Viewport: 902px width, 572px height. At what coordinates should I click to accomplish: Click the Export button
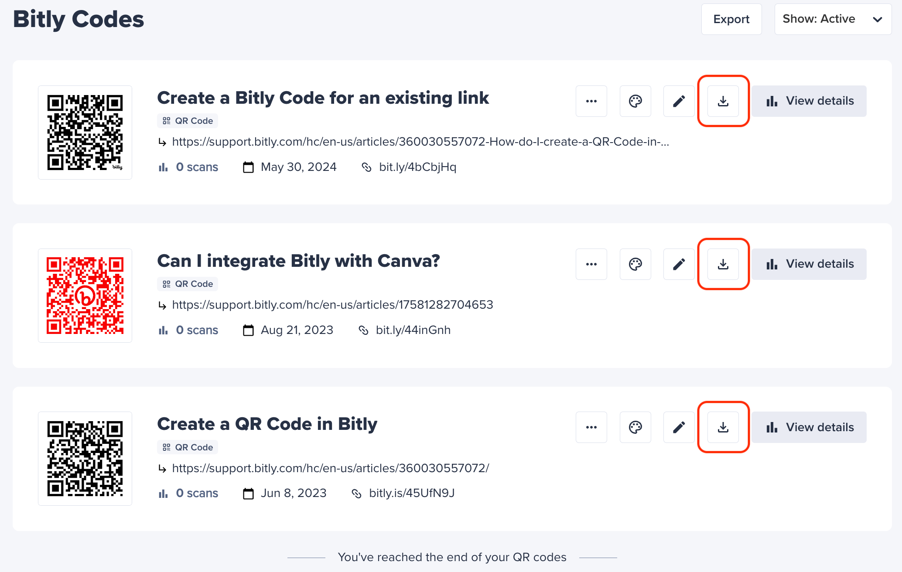(x=731, y=19)
